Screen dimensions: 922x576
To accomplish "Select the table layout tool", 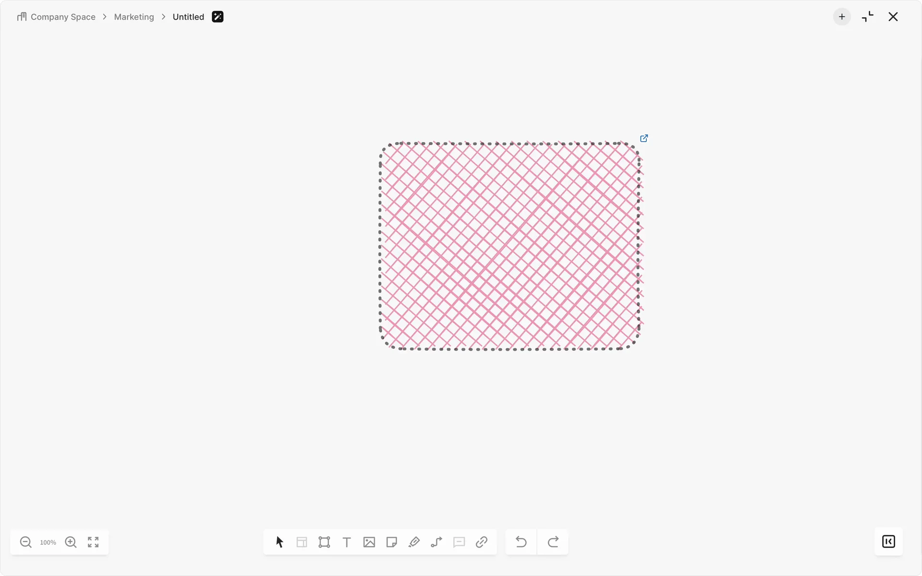I will pyautogui.click(x=302, y=542).
